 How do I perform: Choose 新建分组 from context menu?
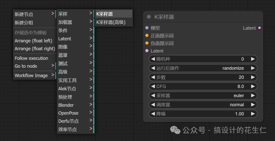(35, 23)
